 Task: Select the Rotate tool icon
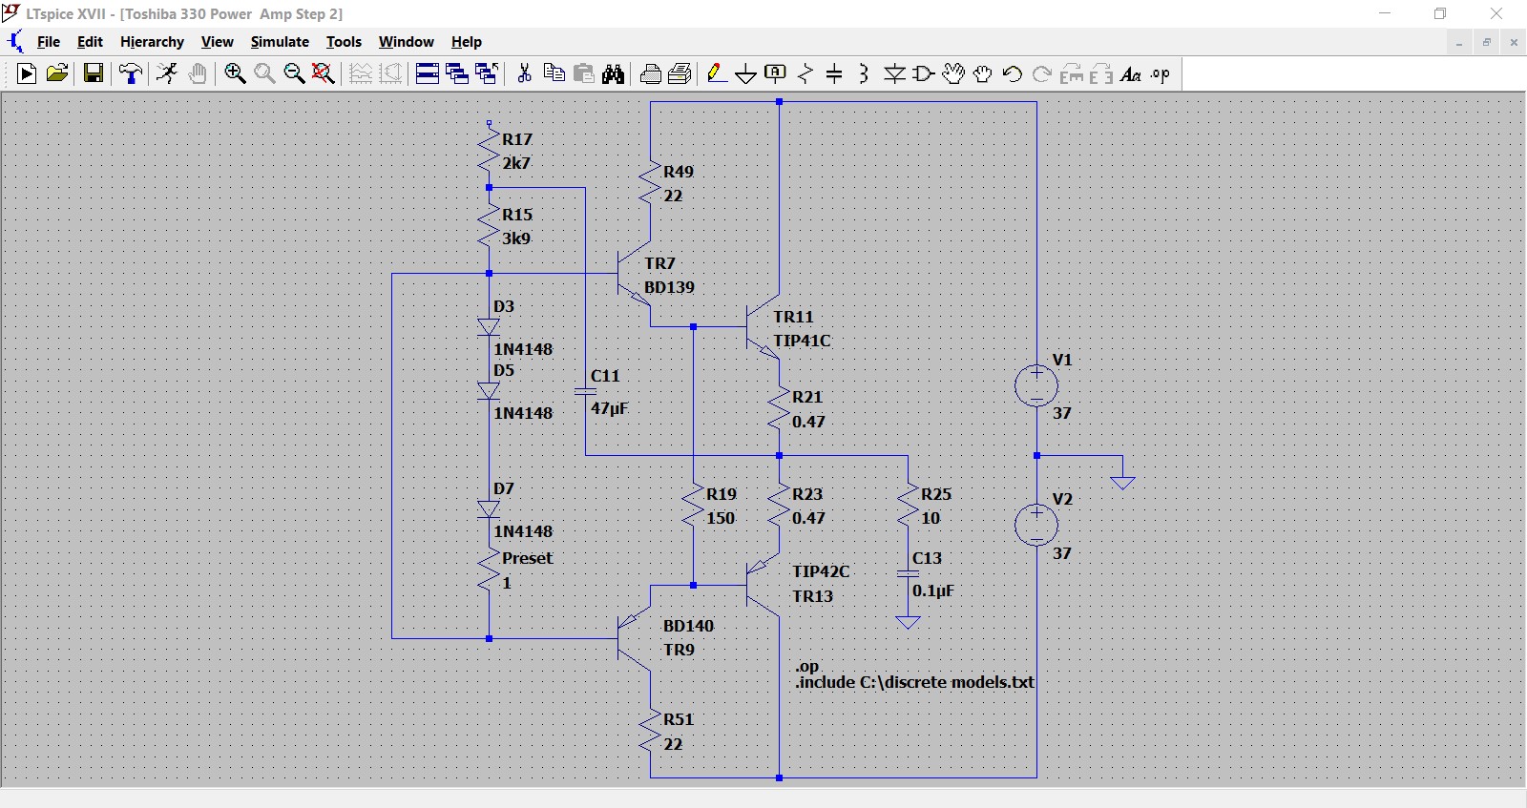coord(1072,73)
